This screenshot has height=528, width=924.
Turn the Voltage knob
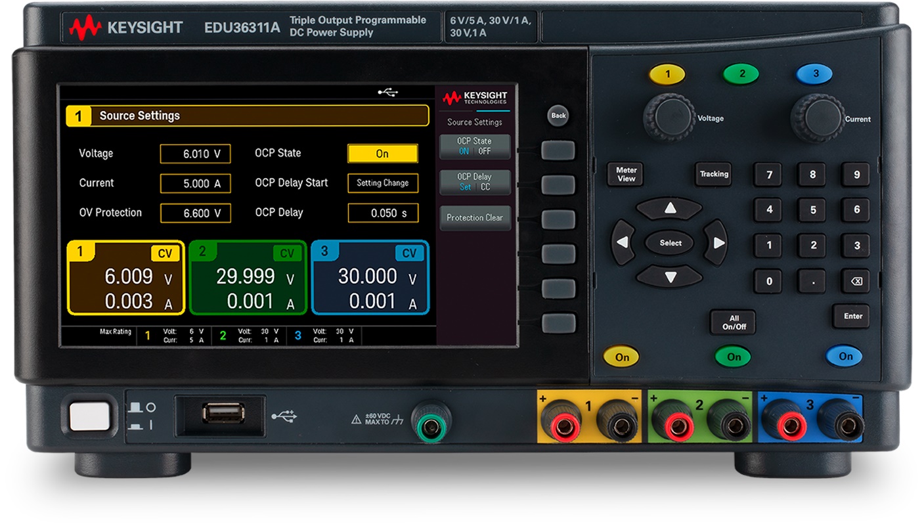(x=669, y=118)
